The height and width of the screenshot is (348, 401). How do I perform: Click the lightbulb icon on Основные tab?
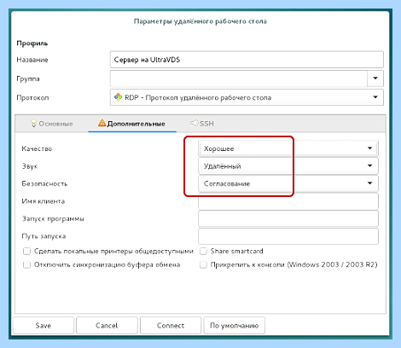tap(33, 123)
